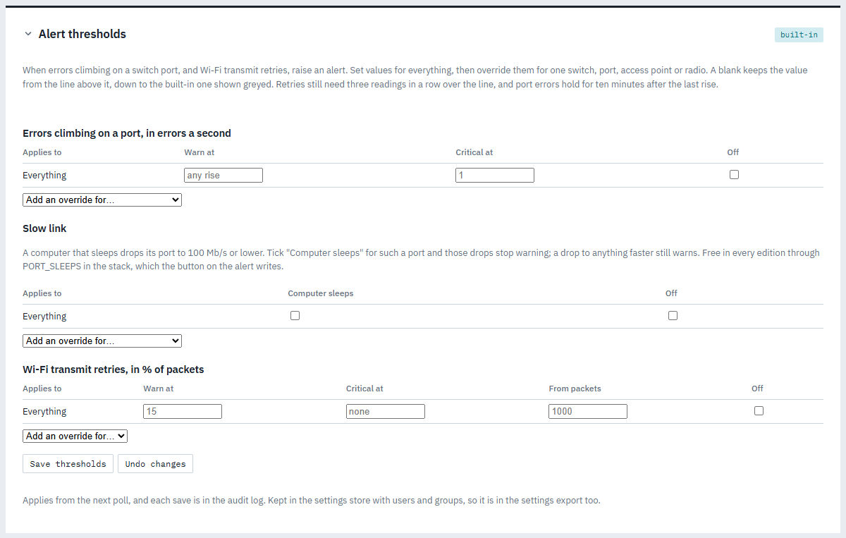
Task: Tick Computer sleeps checkbox for Everything
Action: (295, 315)
